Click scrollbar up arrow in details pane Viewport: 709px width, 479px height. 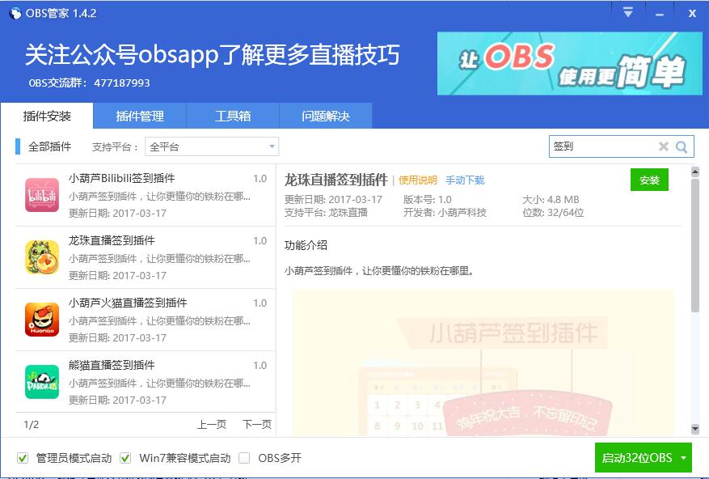[695, 172]
